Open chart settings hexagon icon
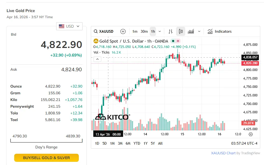 [251, 134]
